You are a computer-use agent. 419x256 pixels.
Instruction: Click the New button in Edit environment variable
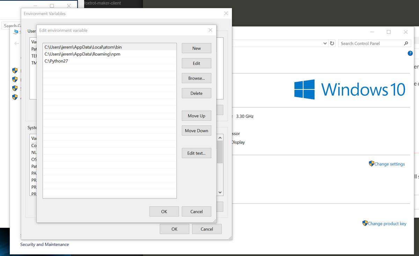196,48
